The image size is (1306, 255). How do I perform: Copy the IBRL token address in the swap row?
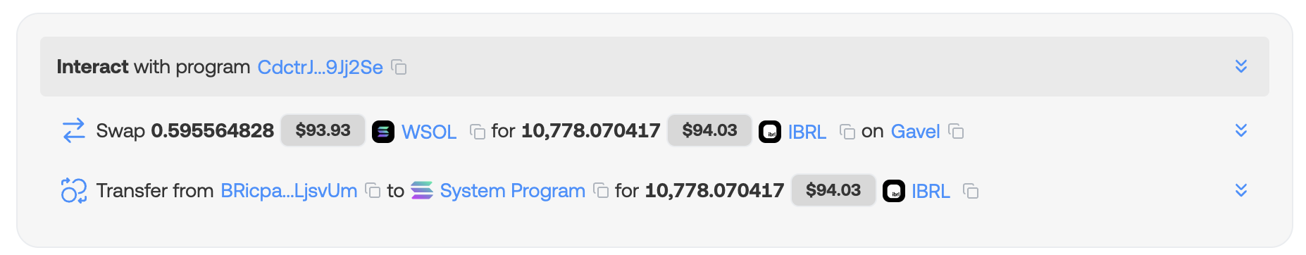847,132
